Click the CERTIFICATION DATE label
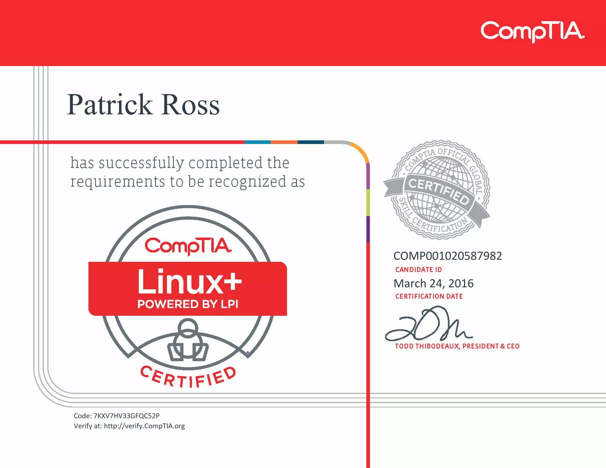606x468 pixels. [429, 296]
